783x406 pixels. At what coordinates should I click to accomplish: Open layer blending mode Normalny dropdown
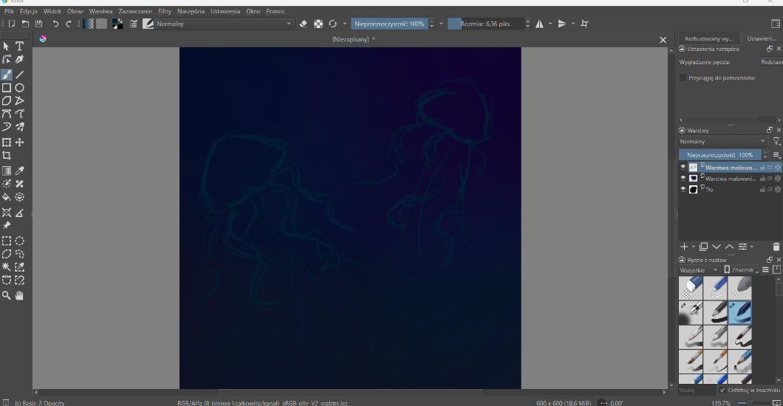[722, 141]
